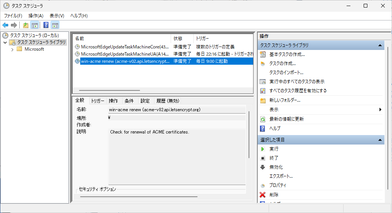Click the 複数のトリガーの定義 trigger cell
Viewport: 392px width, 213px height.
(x=215, y=47)
